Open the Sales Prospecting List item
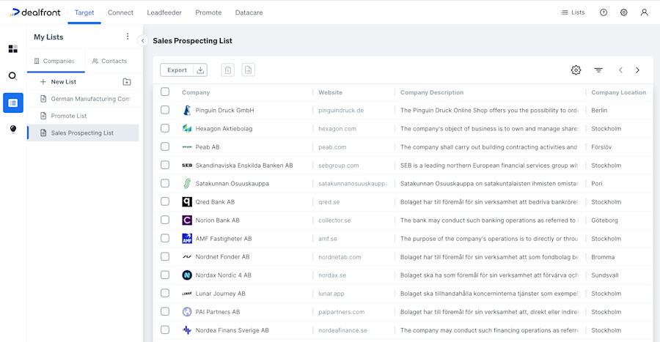The width and height of the screenshot is (660, 342). (x=83, y=133)
